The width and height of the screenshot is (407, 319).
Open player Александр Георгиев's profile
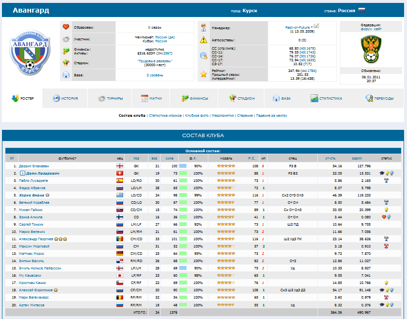pos(36,239)
